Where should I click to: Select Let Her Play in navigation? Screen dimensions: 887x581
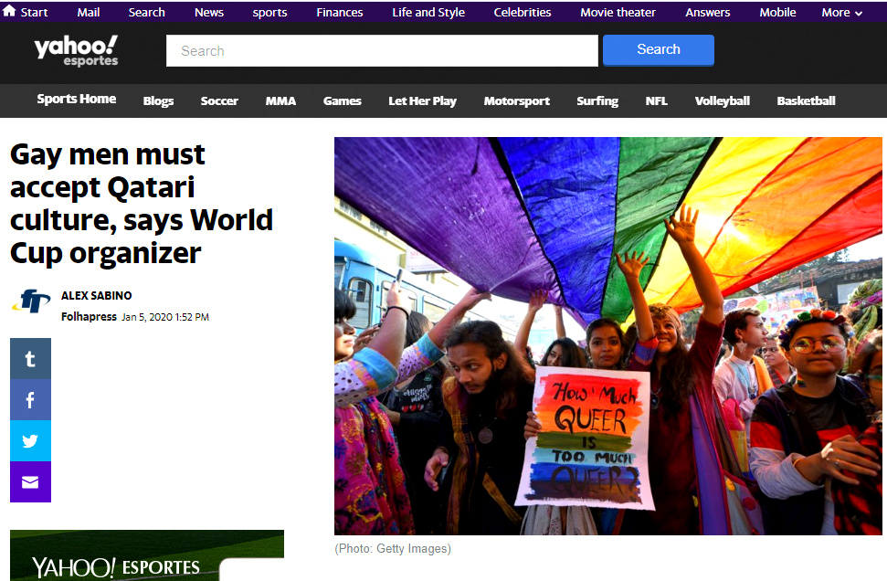422,101
